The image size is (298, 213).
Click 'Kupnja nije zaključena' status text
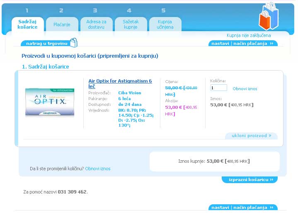click(249, 35)
